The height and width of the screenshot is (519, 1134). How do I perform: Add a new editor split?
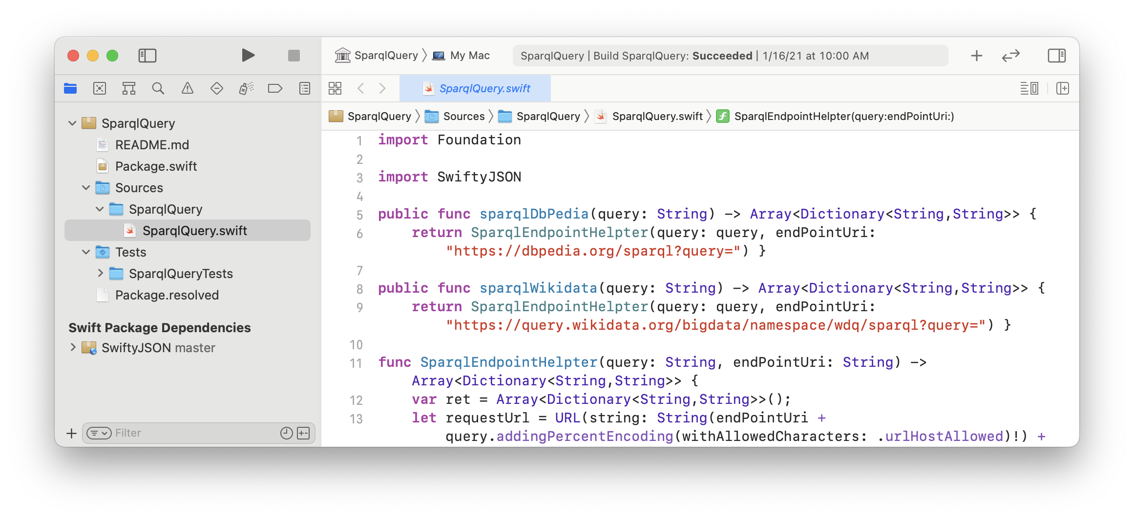click(1063, 88)
